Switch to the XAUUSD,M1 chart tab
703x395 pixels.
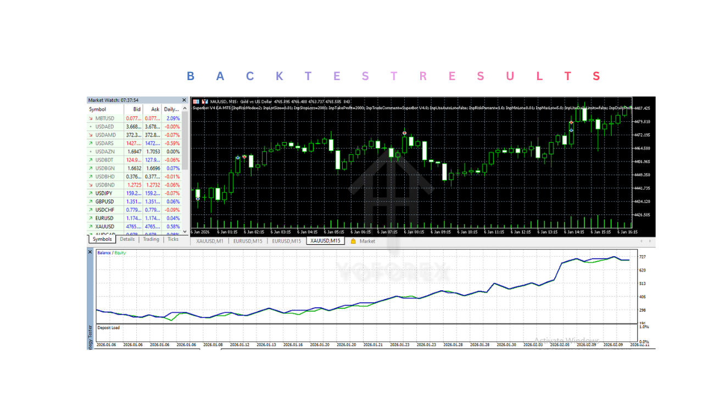[x=210, y=241]
